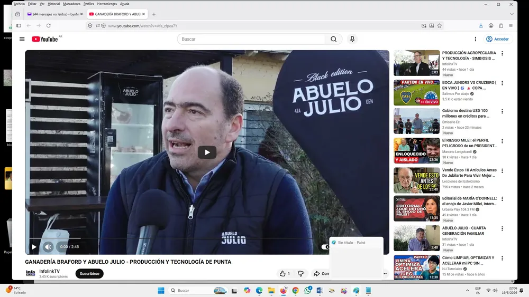The height and width of the screenshot is (297, 529).
Task: Go forward in browser history
Action: click(39, 25)
